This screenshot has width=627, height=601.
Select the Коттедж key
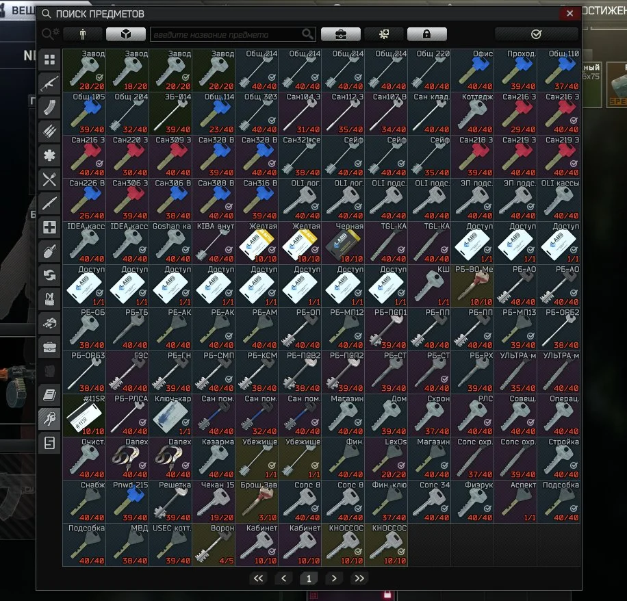click(x=473, y=114)
